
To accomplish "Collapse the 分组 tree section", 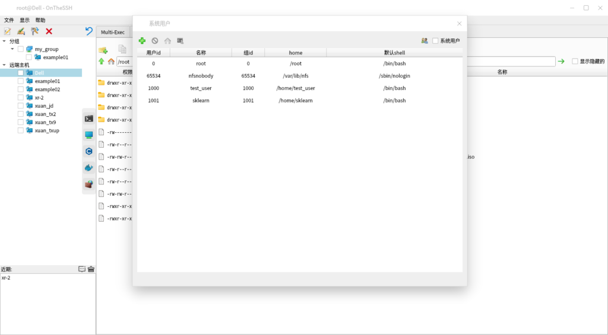I will tap(5, 42).
